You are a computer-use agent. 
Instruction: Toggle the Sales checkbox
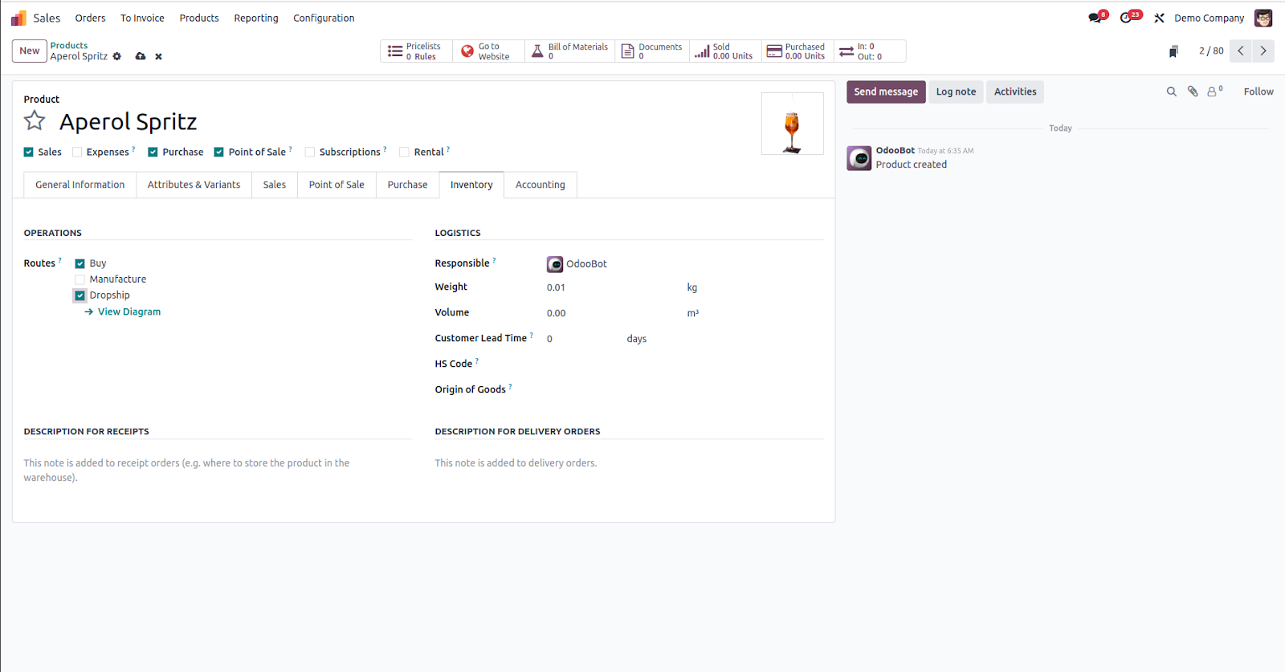(x=29, y=152)
